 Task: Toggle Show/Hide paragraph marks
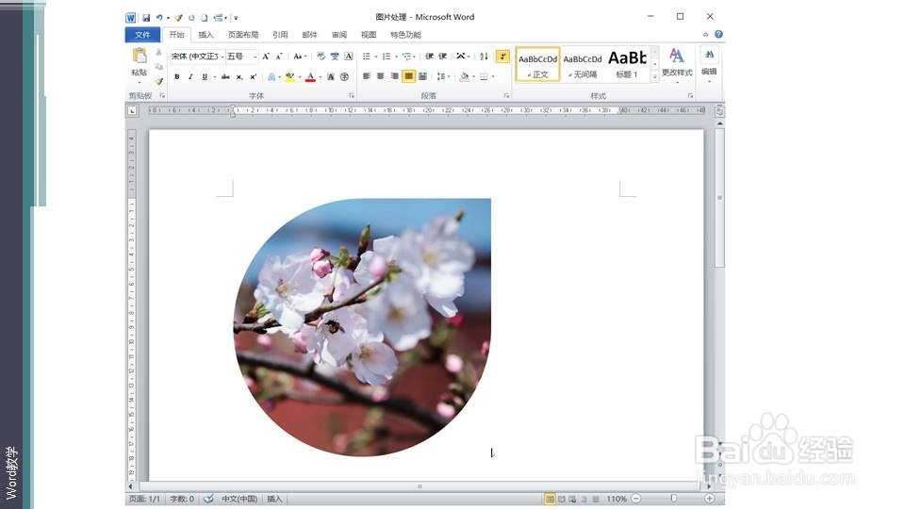[502, 56]
